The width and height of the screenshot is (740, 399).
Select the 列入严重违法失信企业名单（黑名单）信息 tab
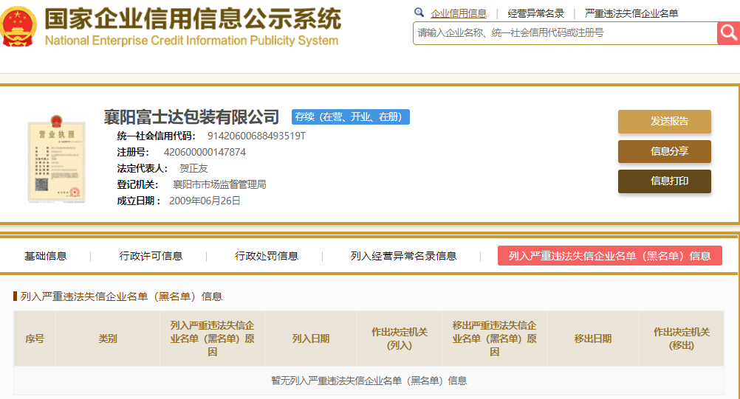[x=610, y=256]
